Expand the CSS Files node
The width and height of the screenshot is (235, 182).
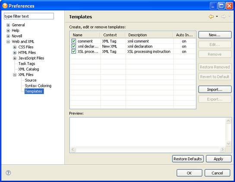pos(15,47)
